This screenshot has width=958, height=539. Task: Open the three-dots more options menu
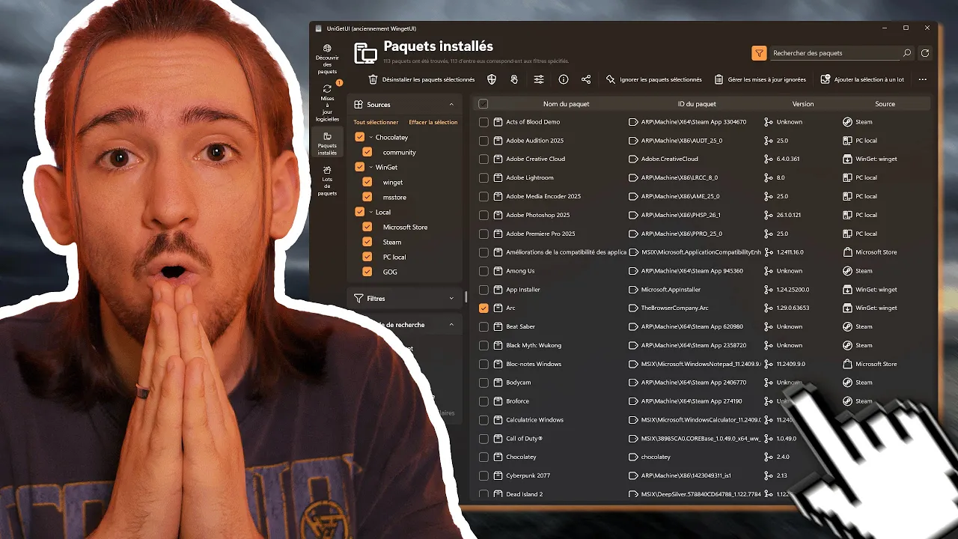click(922, 79)
